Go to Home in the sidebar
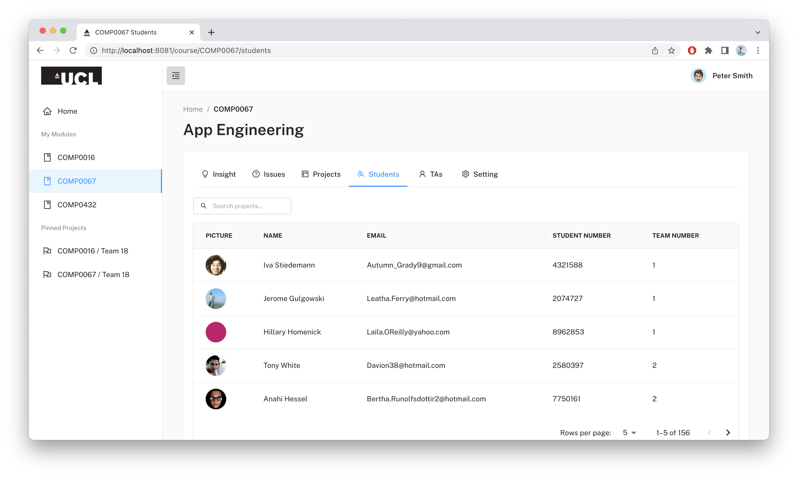The width and height of the screenshot is (798, 478). click(x=95, y=111)
